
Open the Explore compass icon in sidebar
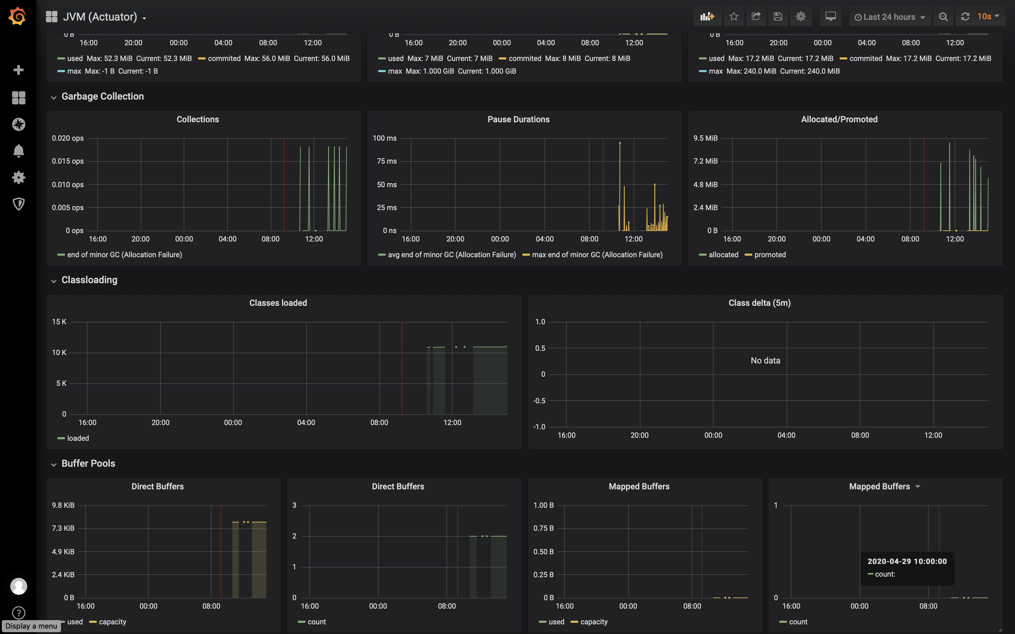[x=18, y=124]
